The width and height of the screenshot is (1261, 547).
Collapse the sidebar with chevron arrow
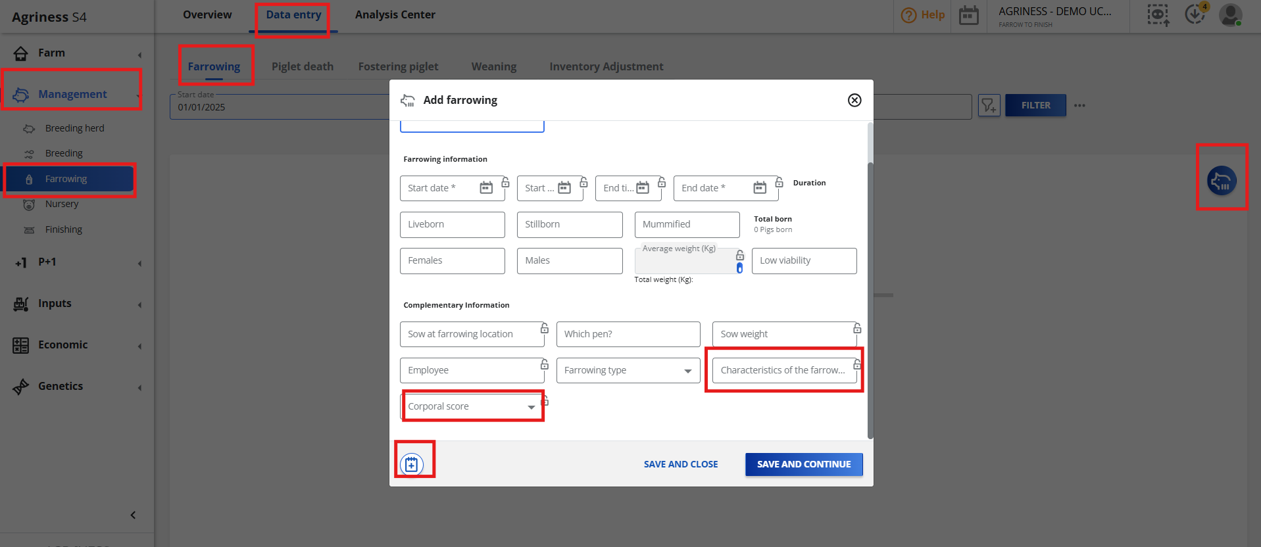point(133,515)
